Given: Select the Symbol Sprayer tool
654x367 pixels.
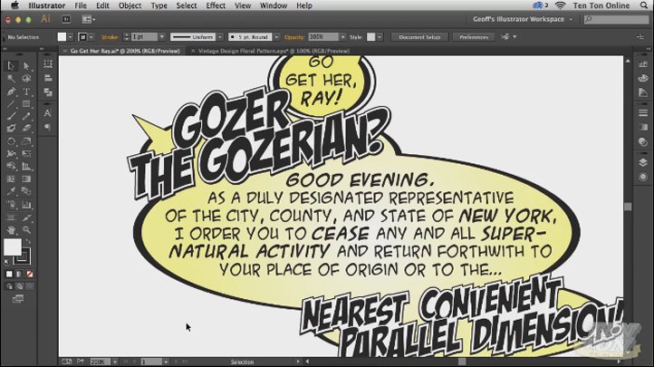Looking at the screenshot, I should coord(11,205).
